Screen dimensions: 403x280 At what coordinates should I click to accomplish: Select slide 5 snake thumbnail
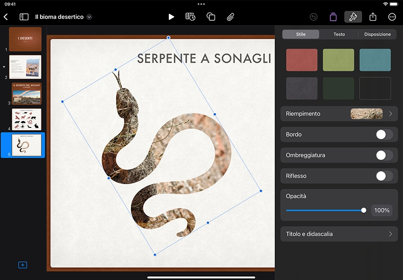(x=27, y=145)
